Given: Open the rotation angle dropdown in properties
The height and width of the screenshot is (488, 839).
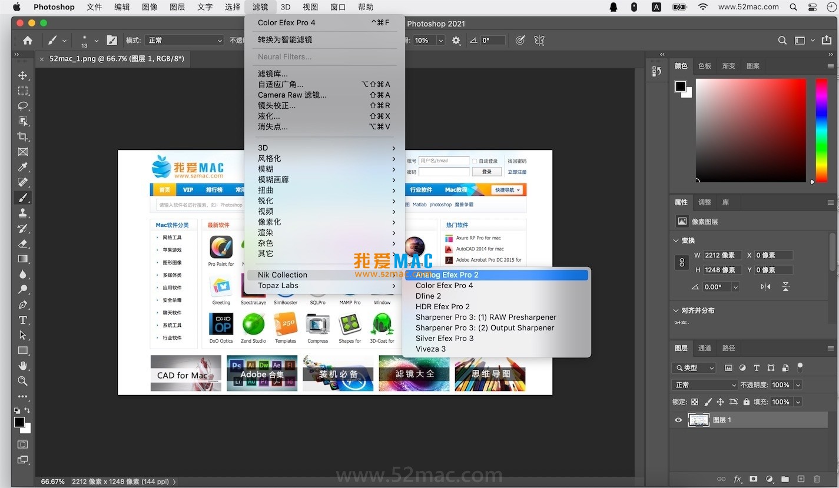Looking at the screenshot, I should click(735, 287).
